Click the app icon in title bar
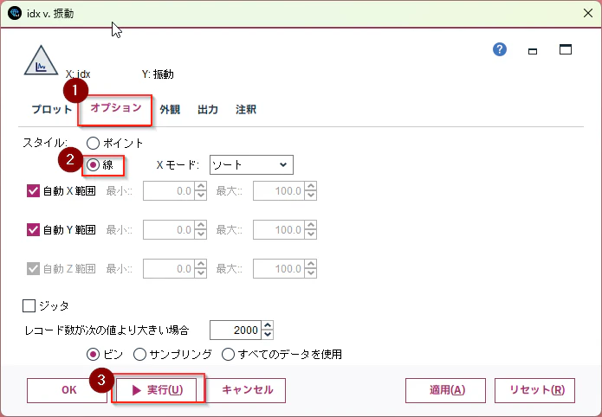This screenshot has height=417, width=602. point(15,14)
